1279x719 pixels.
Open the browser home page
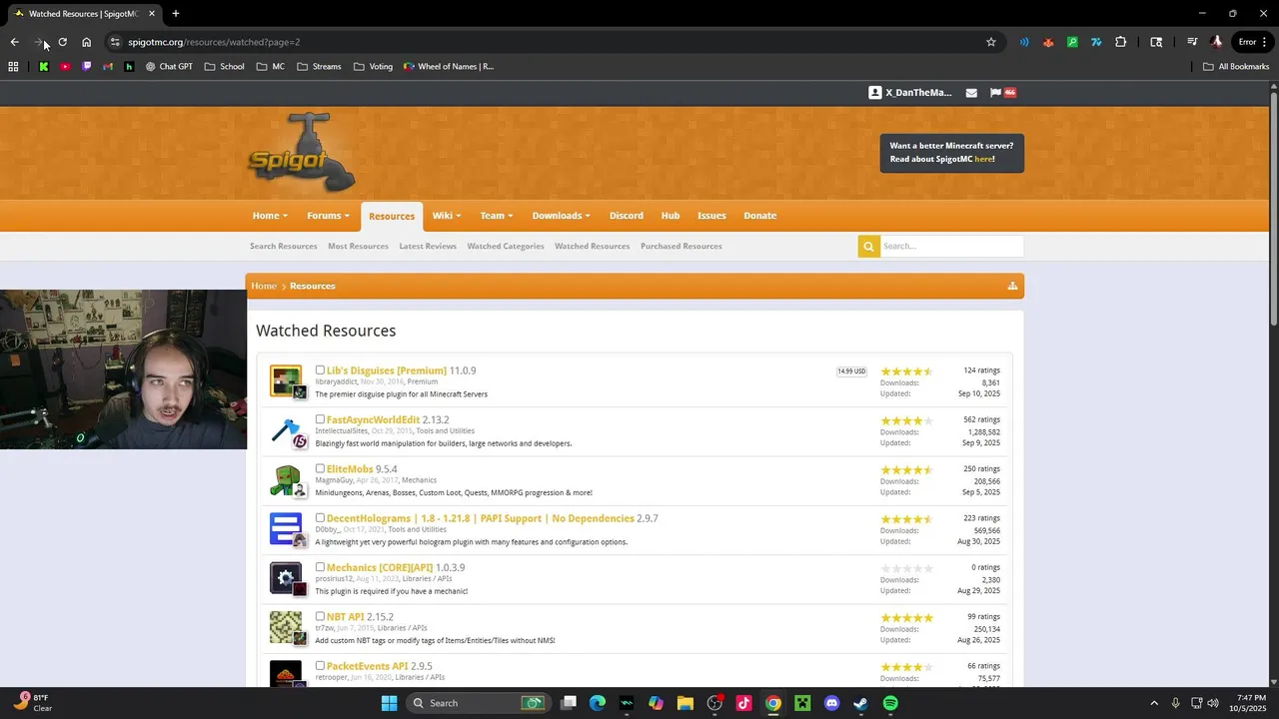pyautogui.click(x=86, y=42)
